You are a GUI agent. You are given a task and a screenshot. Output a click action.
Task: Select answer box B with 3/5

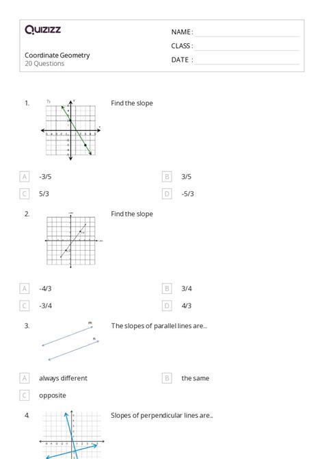[x=167, y=177]
